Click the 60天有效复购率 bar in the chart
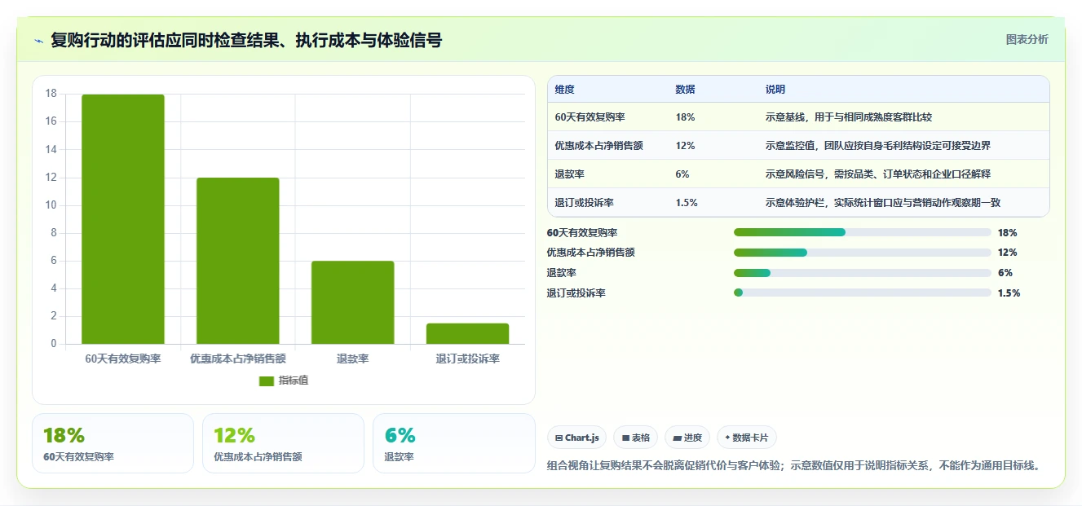 coord(123,219)
